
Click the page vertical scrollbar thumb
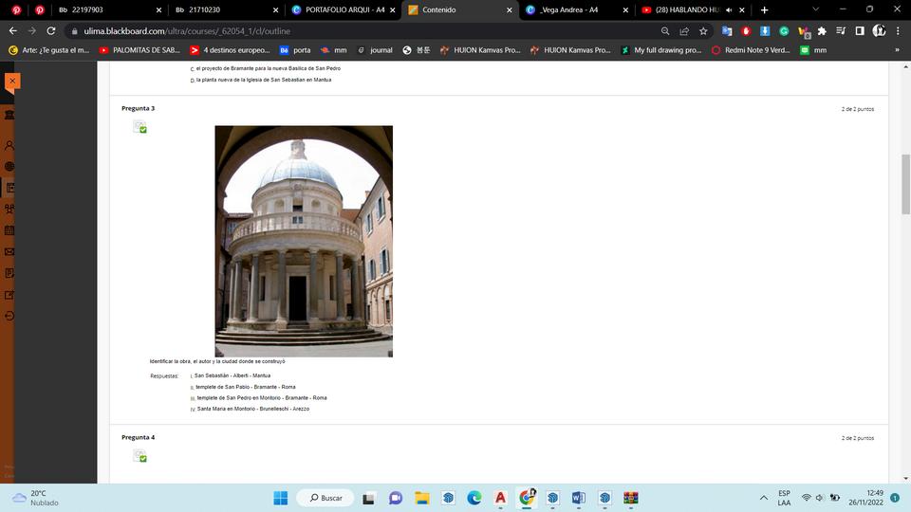[905, 184]
